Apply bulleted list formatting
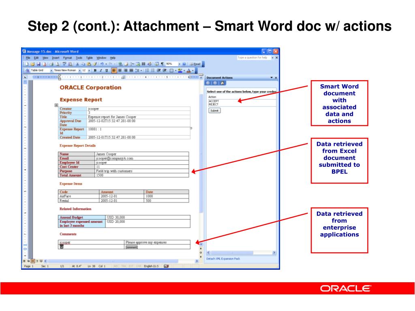Viewport: 415px width, 311px height. pos(153,70)
